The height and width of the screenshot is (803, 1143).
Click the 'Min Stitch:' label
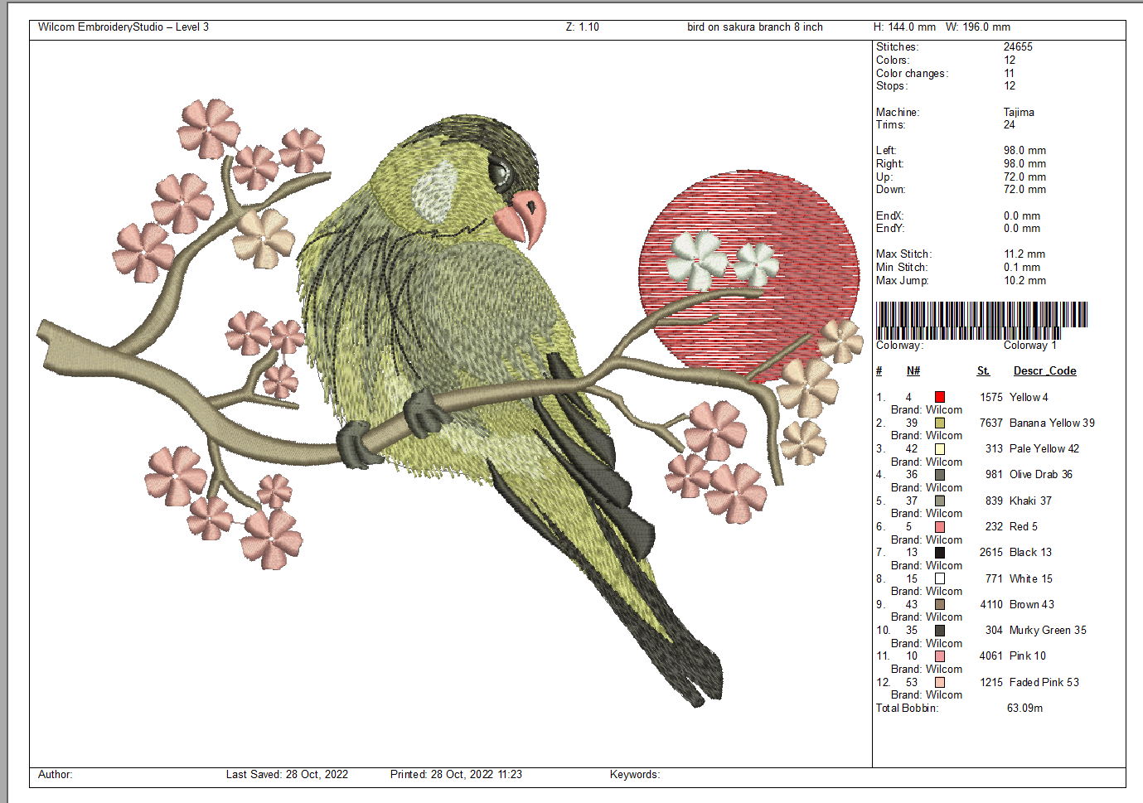click(902, 267)
